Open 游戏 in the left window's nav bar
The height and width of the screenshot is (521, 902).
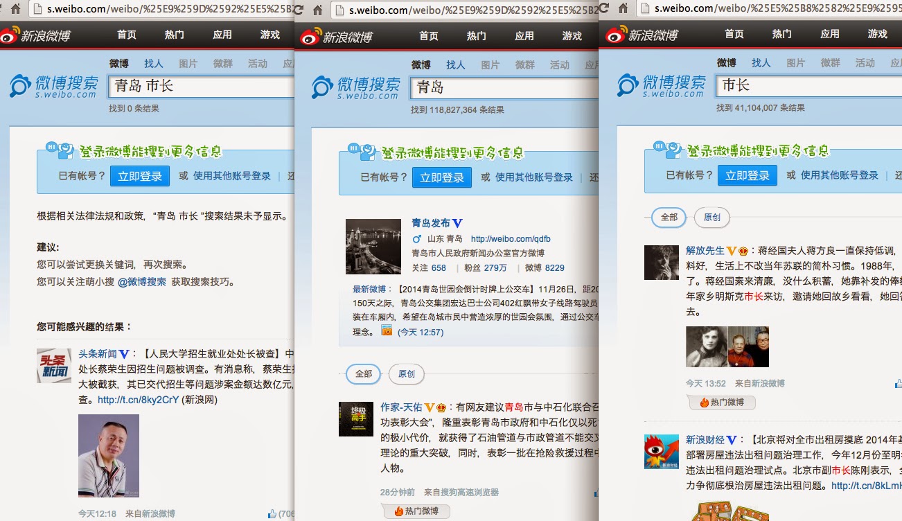(x=270, y=35)
